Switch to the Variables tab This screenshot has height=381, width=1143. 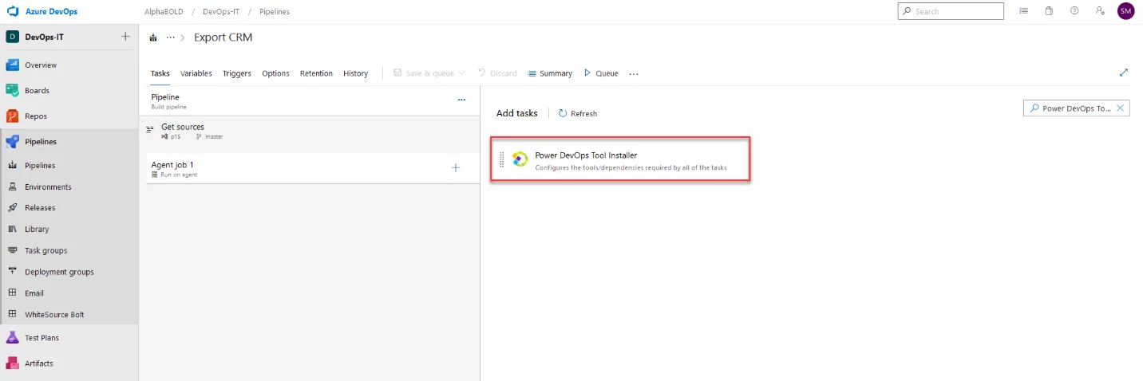click(196, 73)
